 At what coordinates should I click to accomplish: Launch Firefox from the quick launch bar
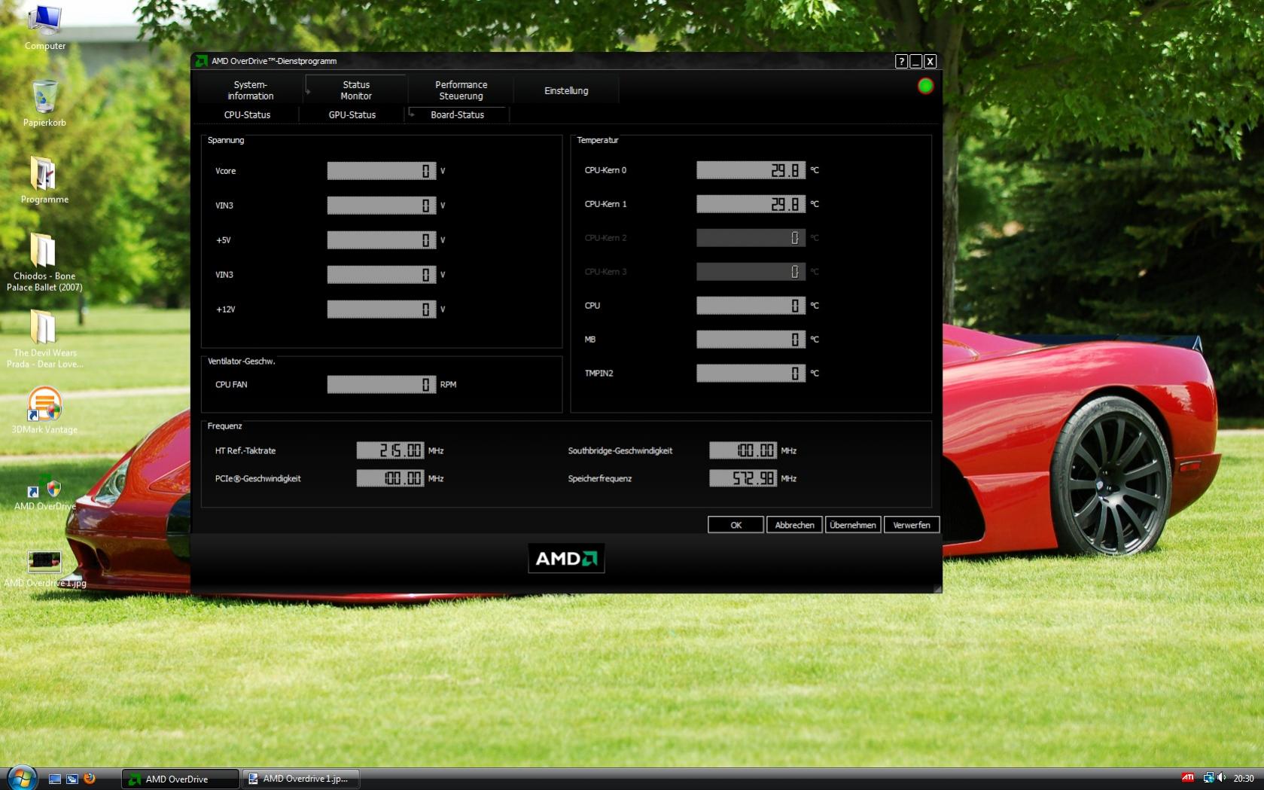click(x=90, y=778)
